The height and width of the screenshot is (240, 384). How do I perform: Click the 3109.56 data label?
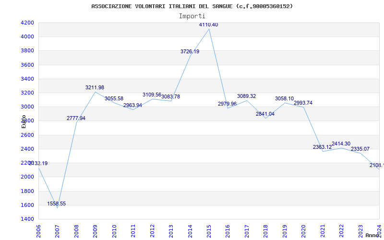(x=152, y=95)
